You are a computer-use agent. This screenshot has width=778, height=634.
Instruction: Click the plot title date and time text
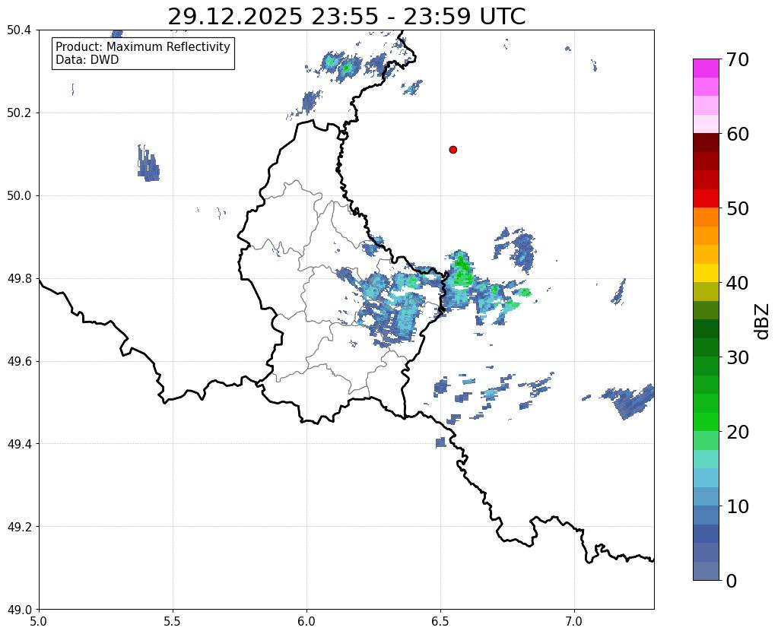(346, 17)
